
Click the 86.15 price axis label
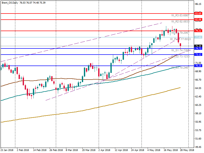tap(198, 4)
